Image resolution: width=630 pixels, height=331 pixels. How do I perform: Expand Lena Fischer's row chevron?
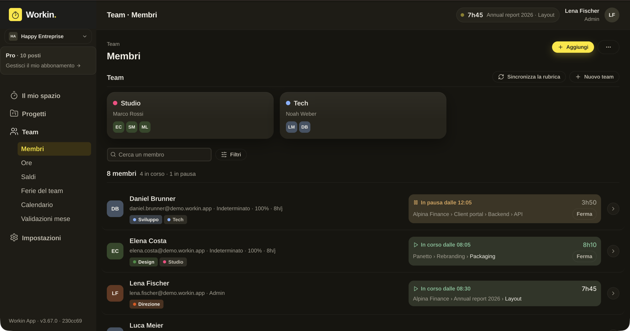613,293
